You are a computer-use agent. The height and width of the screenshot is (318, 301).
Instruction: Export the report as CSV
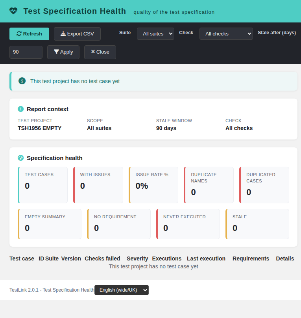[x=77, y=34]
